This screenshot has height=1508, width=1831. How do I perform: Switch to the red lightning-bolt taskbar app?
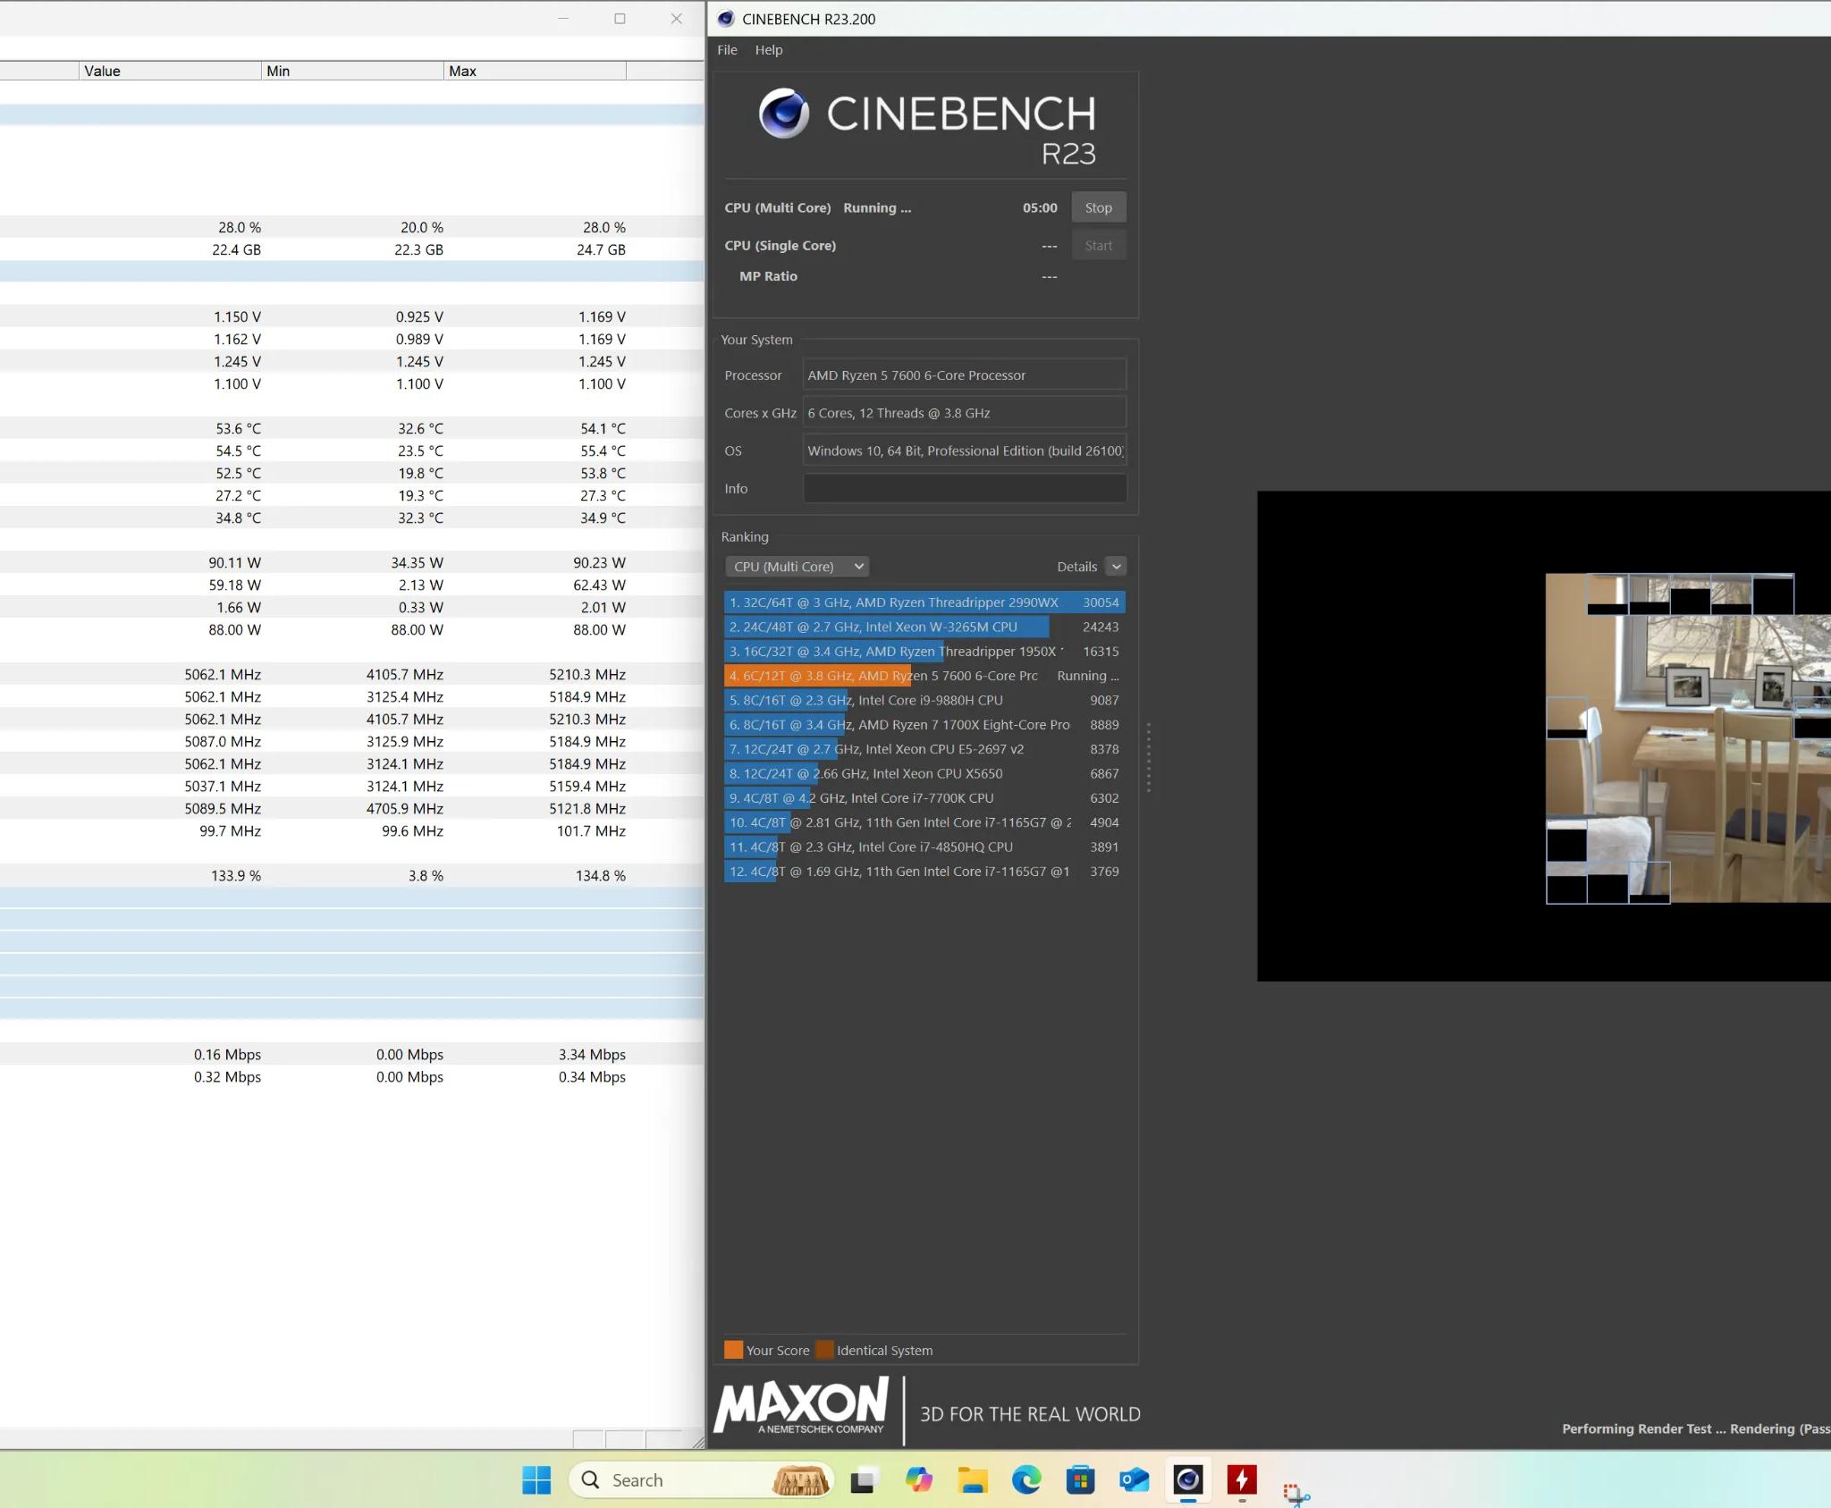click(x=1242, y=1480)
